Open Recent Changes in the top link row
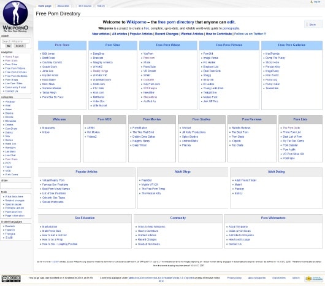 coord(167,34)
